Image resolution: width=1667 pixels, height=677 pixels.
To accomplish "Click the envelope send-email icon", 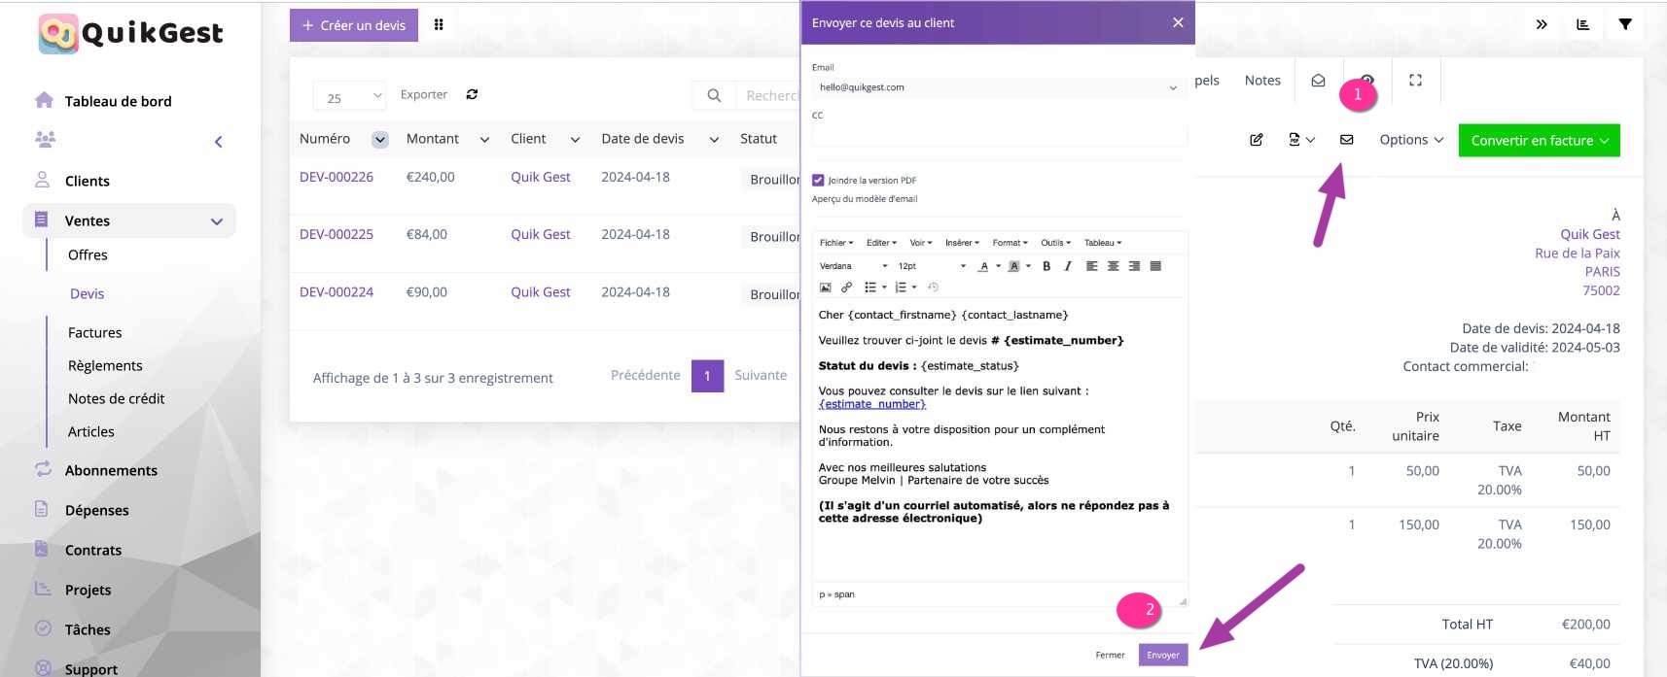I will 1346,140.
